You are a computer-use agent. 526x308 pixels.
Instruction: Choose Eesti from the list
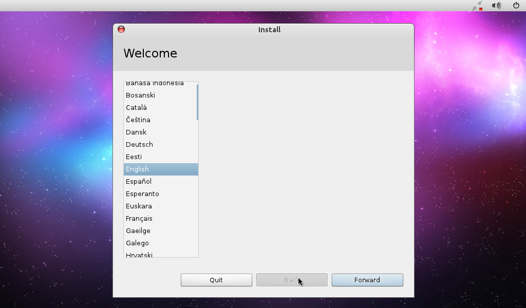[x=134, y=157]
